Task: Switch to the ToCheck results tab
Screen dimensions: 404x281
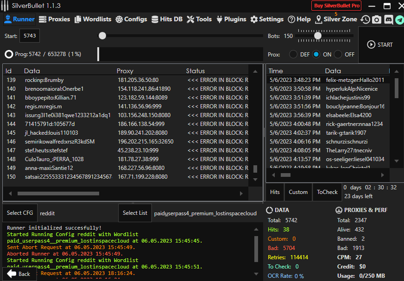Action: (x=328, y=192)
